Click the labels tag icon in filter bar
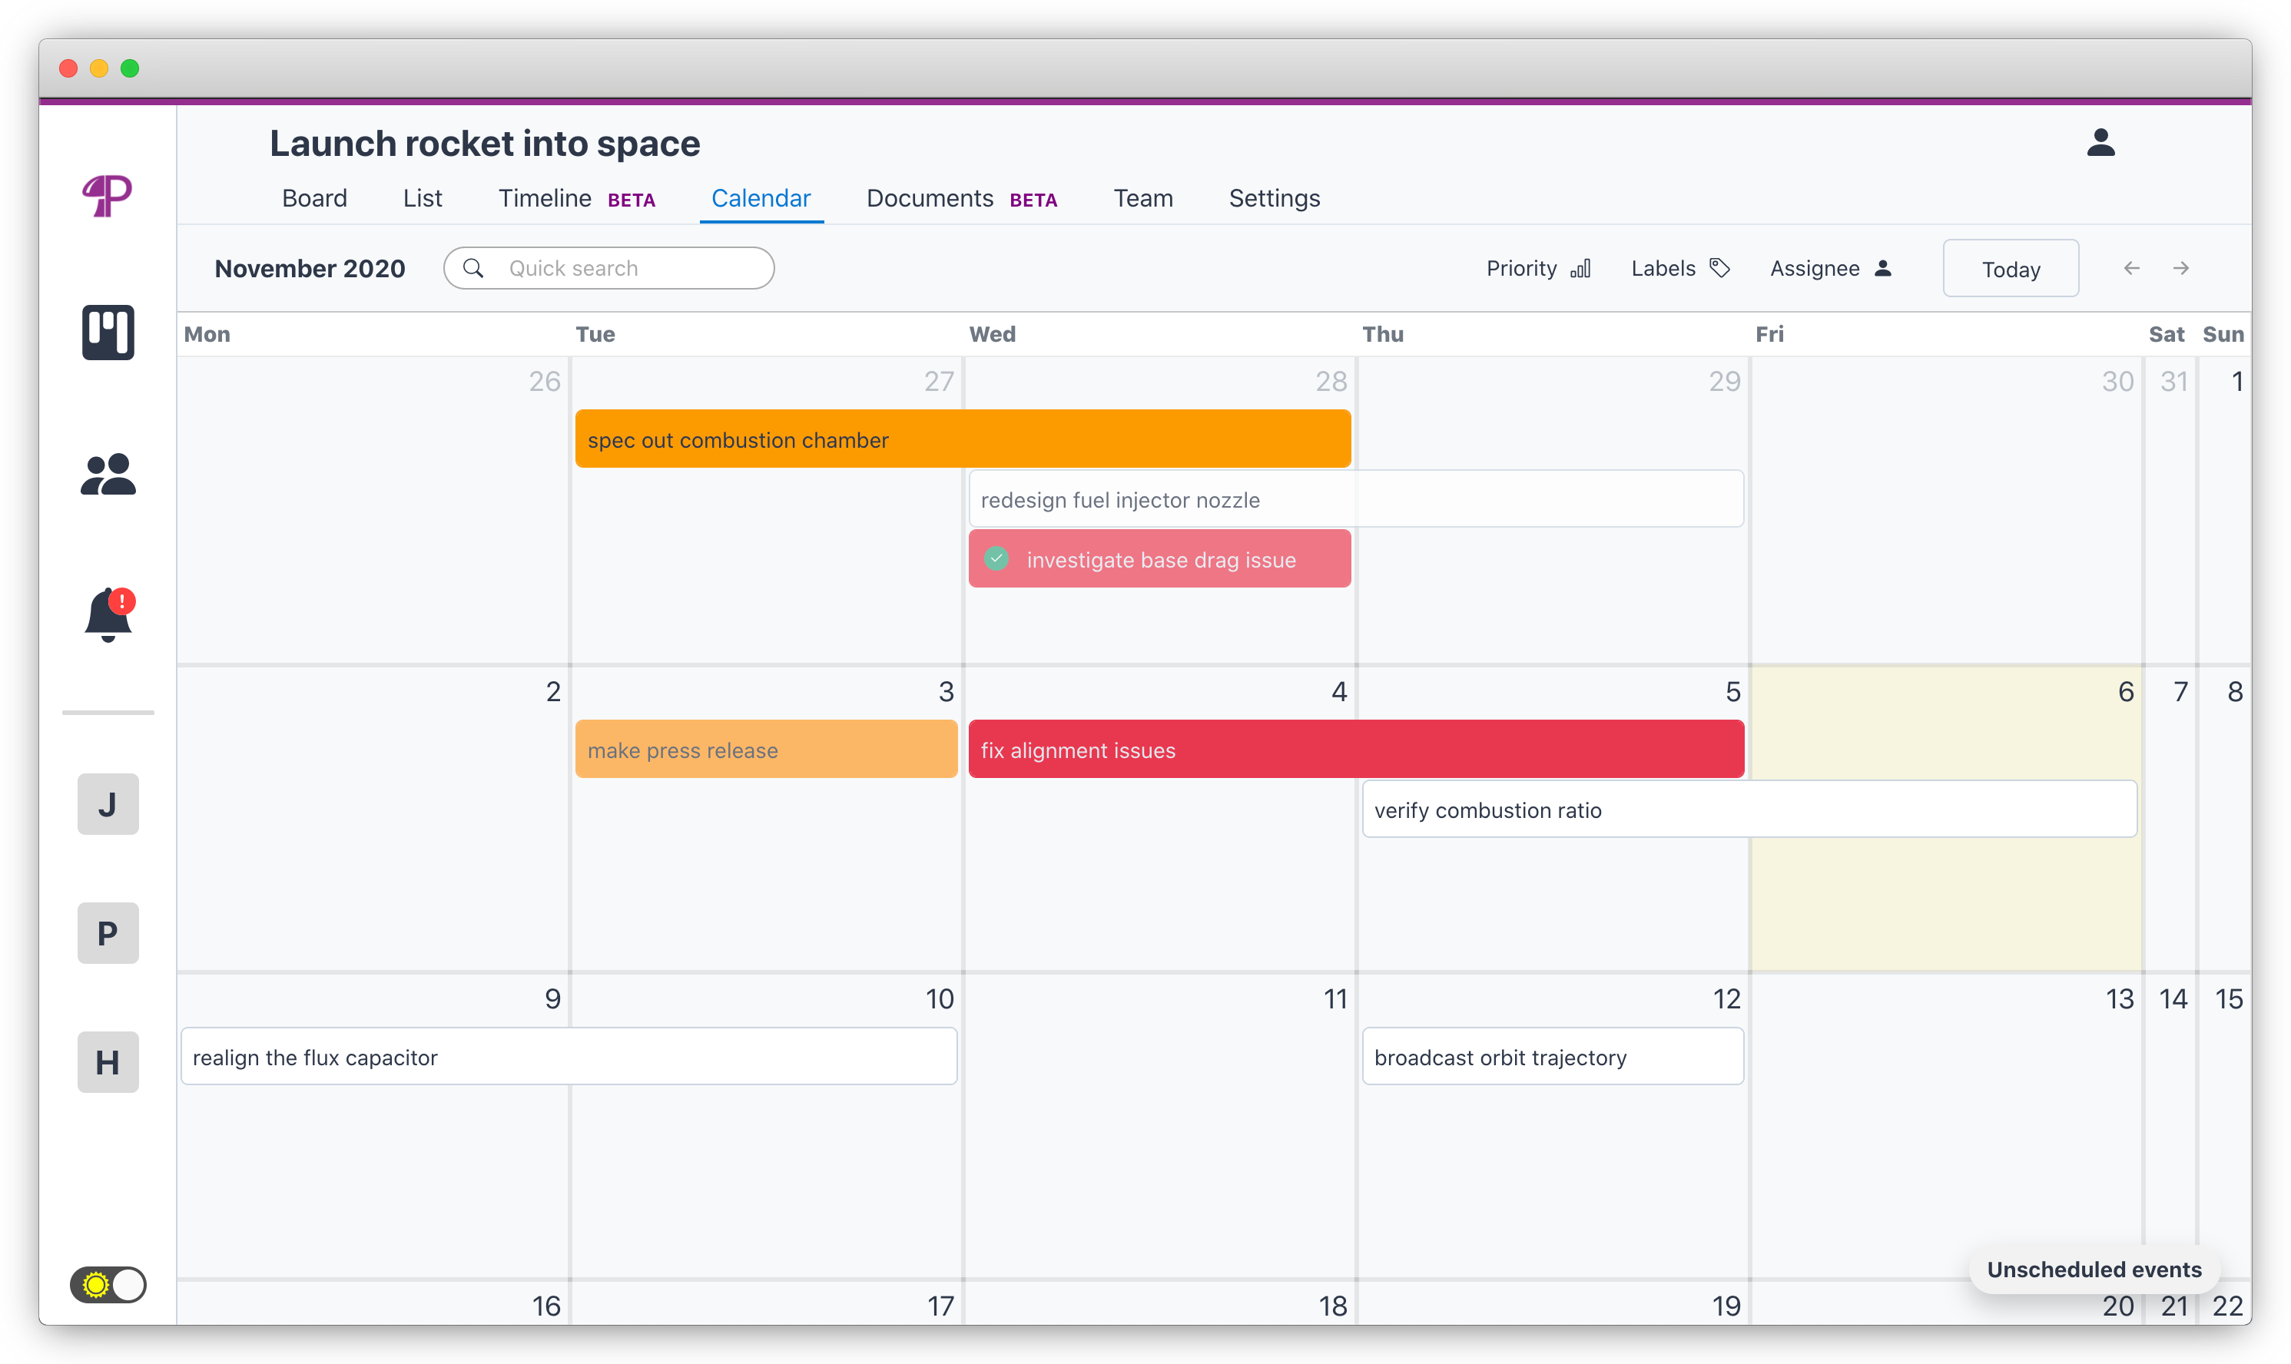Viewport: 2291px width, 1364px height. [x=1720, y=267]
